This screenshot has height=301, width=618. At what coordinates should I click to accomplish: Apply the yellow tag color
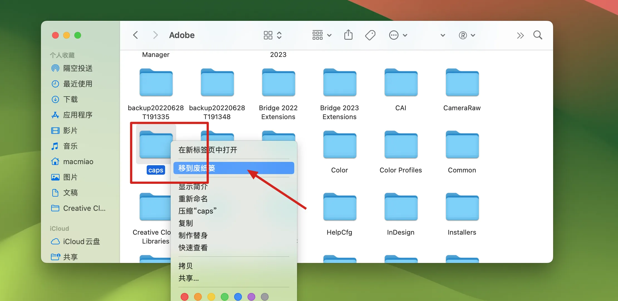[211, 297]
